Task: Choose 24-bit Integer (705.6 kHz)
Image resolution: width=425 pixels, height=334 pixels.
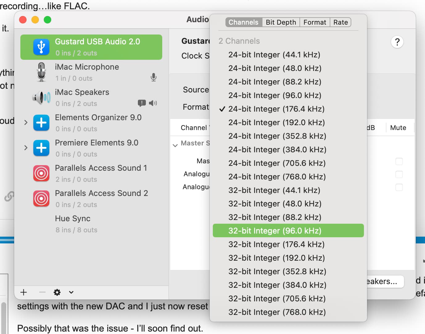Action: pos(288,163)
